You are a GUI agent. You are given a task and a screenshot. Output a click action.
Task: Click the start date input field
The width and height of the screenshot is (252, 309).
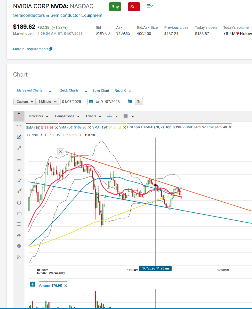(74, 102)
